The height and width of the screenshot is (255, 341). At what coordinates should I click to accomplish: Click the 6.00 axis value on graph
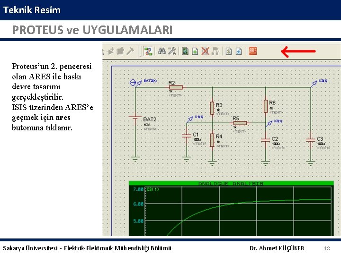click(138, 204)
